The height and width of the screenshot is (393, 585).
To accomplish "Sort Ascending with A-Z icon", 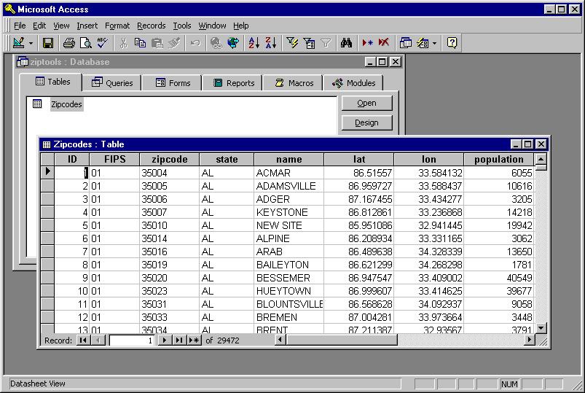I will [254, 43].
